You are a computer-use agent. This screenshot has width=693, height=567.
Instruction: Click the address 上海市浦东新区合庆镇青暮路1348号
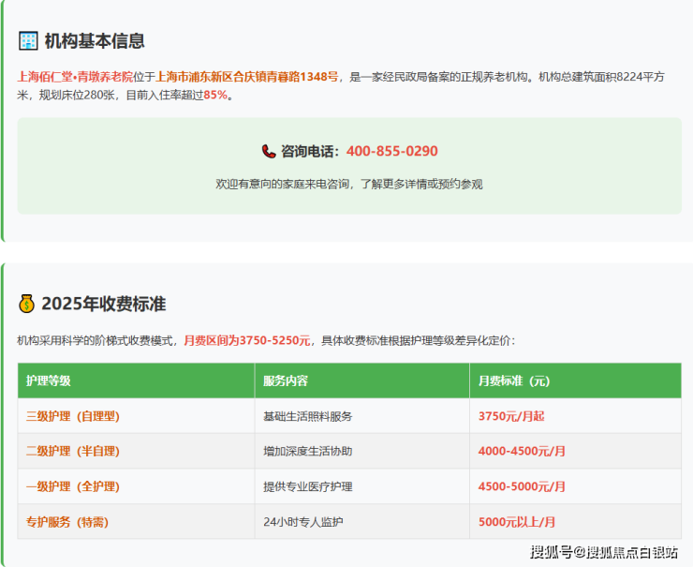(247, 77)
